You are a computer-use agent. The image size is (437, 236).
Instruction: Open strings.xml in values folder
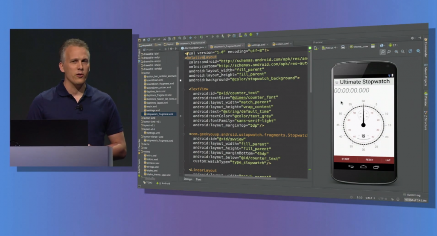(x=152, y=167)
